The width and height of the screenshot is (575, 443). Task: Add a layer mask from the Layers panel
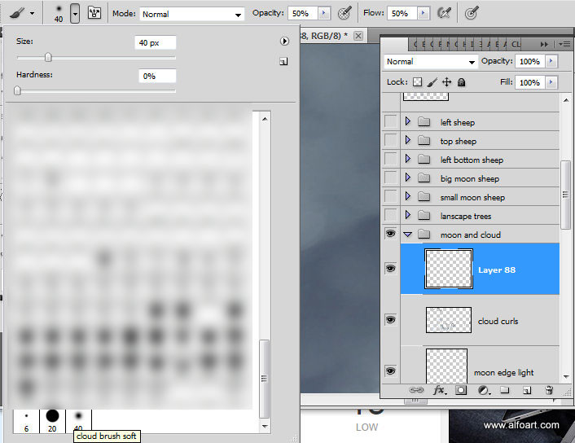click(x=461, y=391)
